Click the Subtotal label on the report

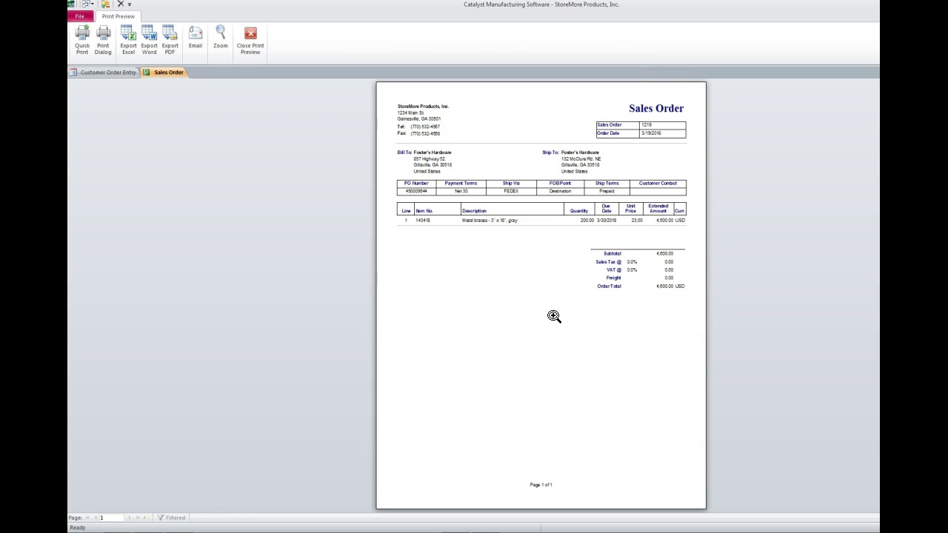coord(612,254)
